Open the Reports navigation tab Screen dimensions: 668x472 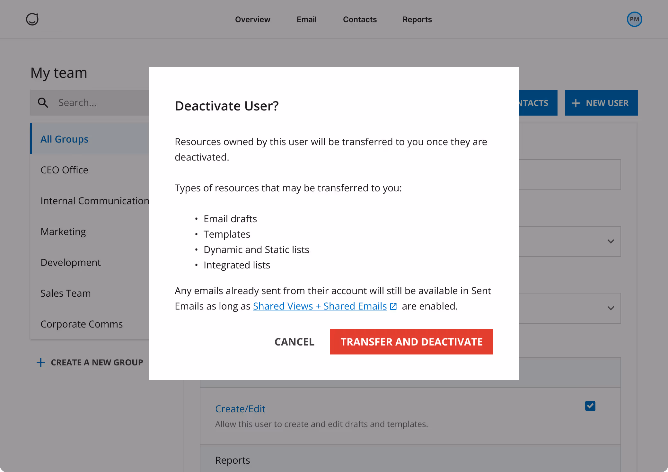pyautogui.click(x=417, y=19)
